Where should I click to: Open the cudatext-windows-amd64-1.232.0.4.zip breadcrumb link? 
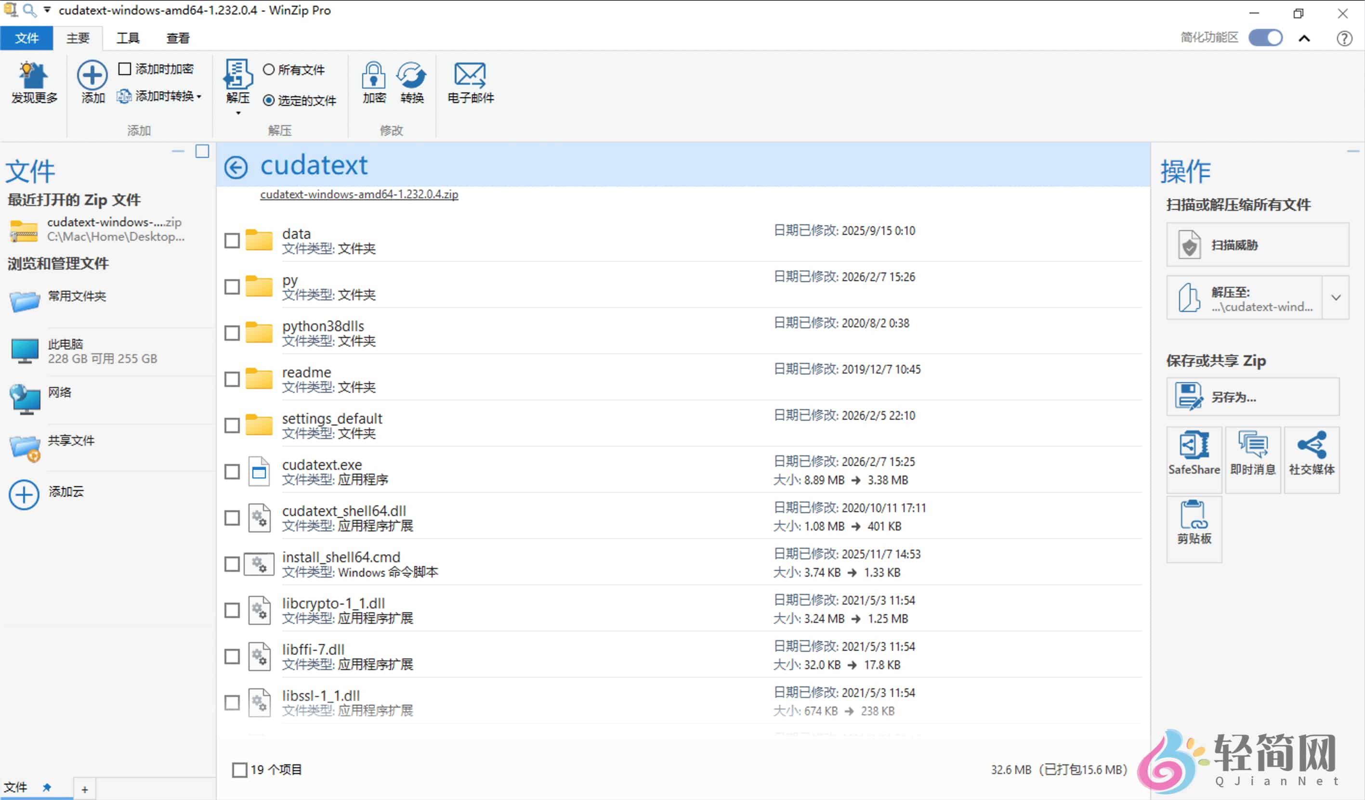(358, 194)
